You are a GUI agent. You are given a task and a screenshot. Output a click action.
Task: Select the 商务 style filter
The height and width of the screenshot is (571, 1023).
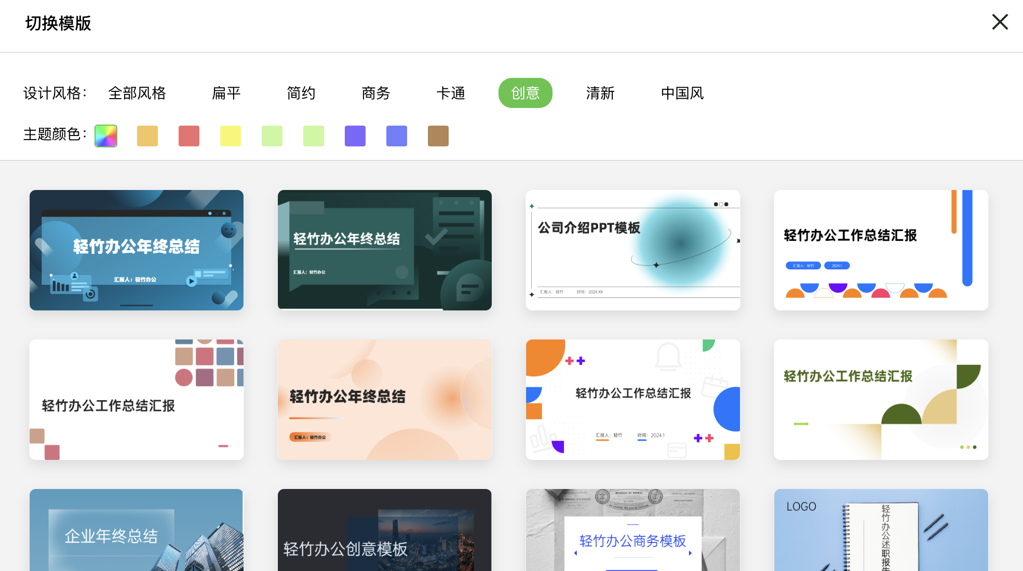coord(375,93)
